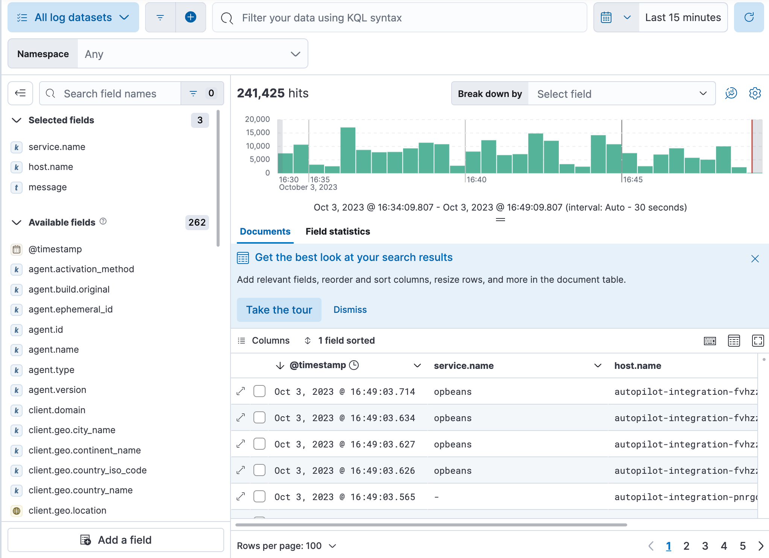Screen dimensions: 769x558
Task: Open the All log datasets menu
Action: tap(73, 17)
